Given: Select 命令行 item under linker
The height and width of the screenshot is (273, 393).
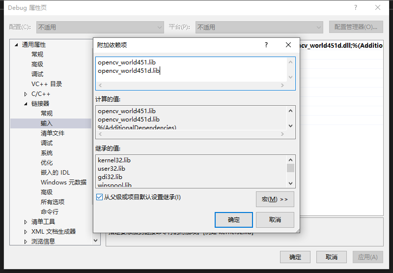Looking at the screenshot, I should pyautogui.click(x=50, y=212).
